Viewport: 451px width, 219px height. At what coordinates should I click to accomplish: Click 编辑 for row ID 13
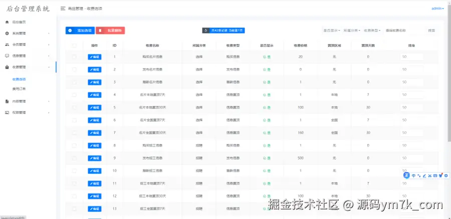(95, 208)
